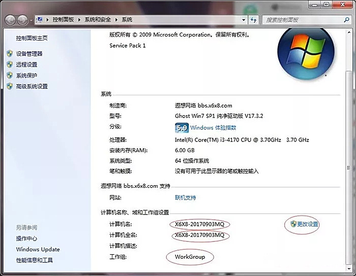Click the shield icon beside 高级系统设置

pos(10,86)
